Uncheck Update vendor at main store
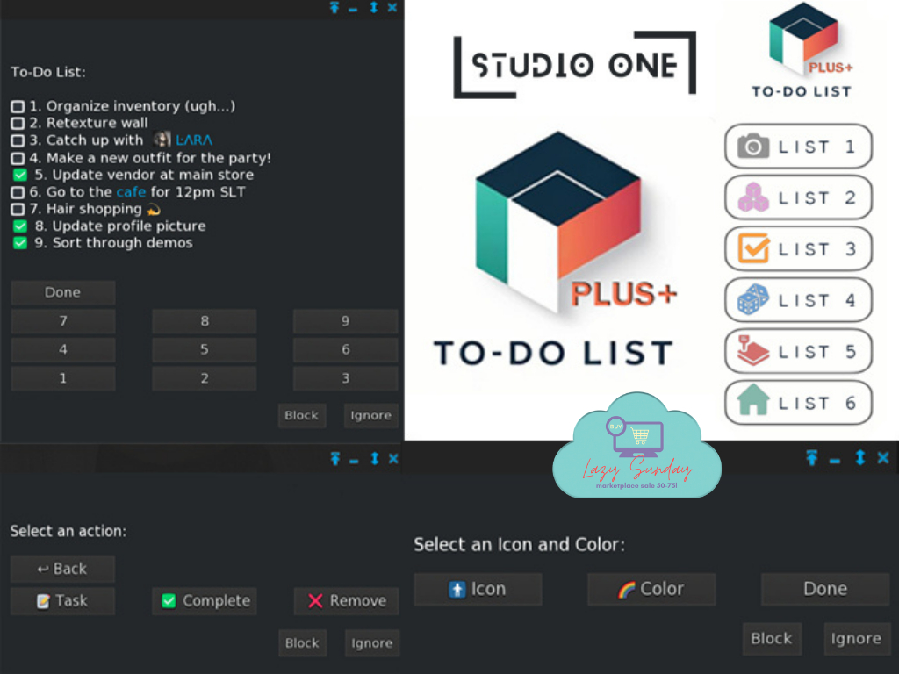This screenshot has height=674, width=899. (20, 175)
